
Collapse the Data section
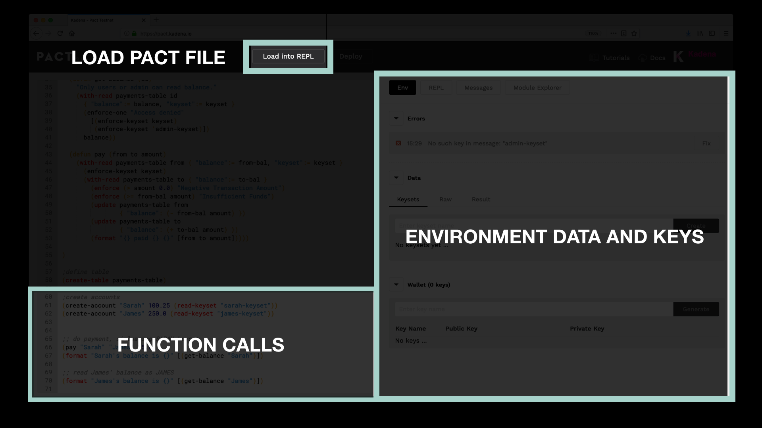[x=396, y=178]
